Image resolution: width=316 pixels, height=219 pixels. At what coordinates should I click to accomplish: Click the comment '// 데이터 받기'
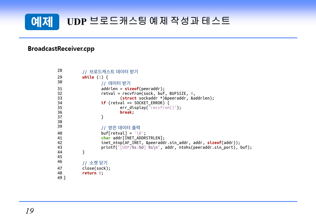coord(116,83)
